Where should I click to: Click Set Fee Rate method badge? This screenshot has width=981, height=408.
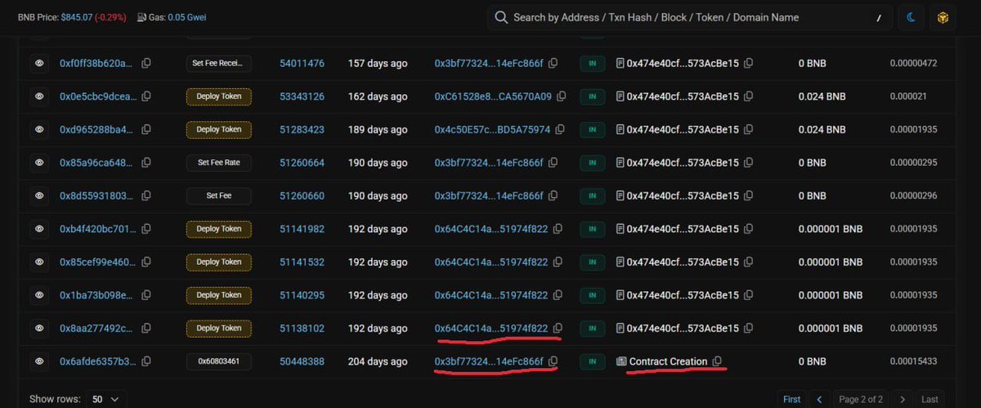[x=218, y=163]
